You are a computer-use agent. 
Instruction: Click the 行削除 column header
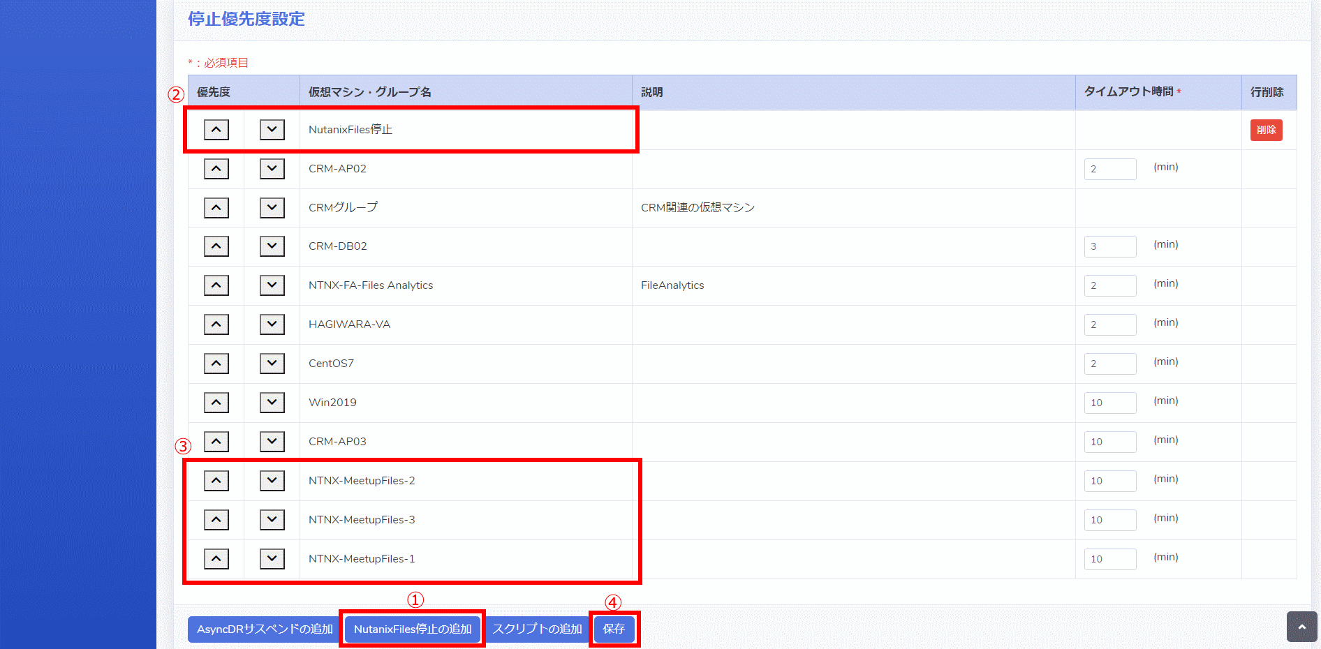pos(1269,92)
